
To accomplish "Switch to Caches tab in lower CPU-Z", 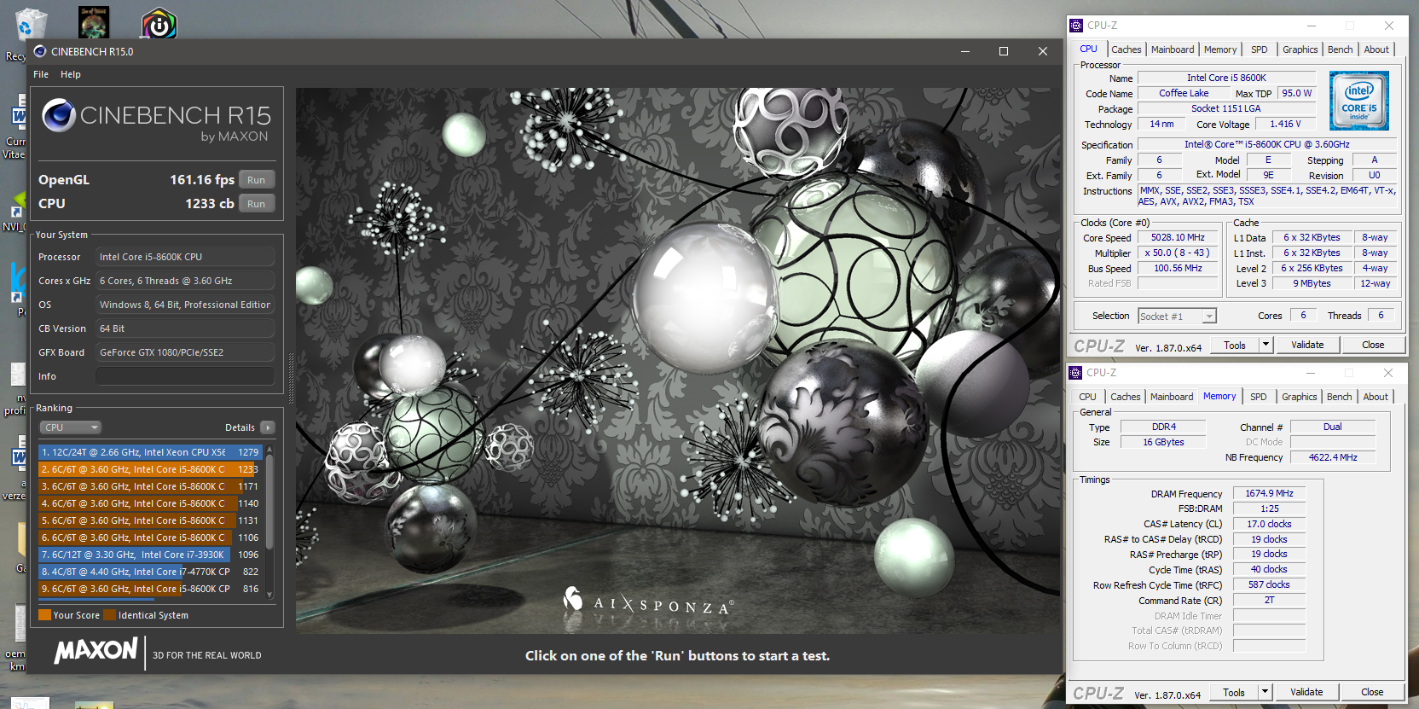I will coord(1126,397).
